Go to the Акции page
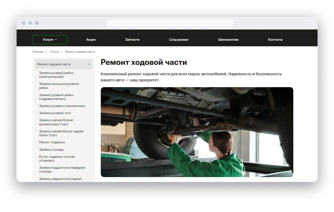 (x=91, y=39)
